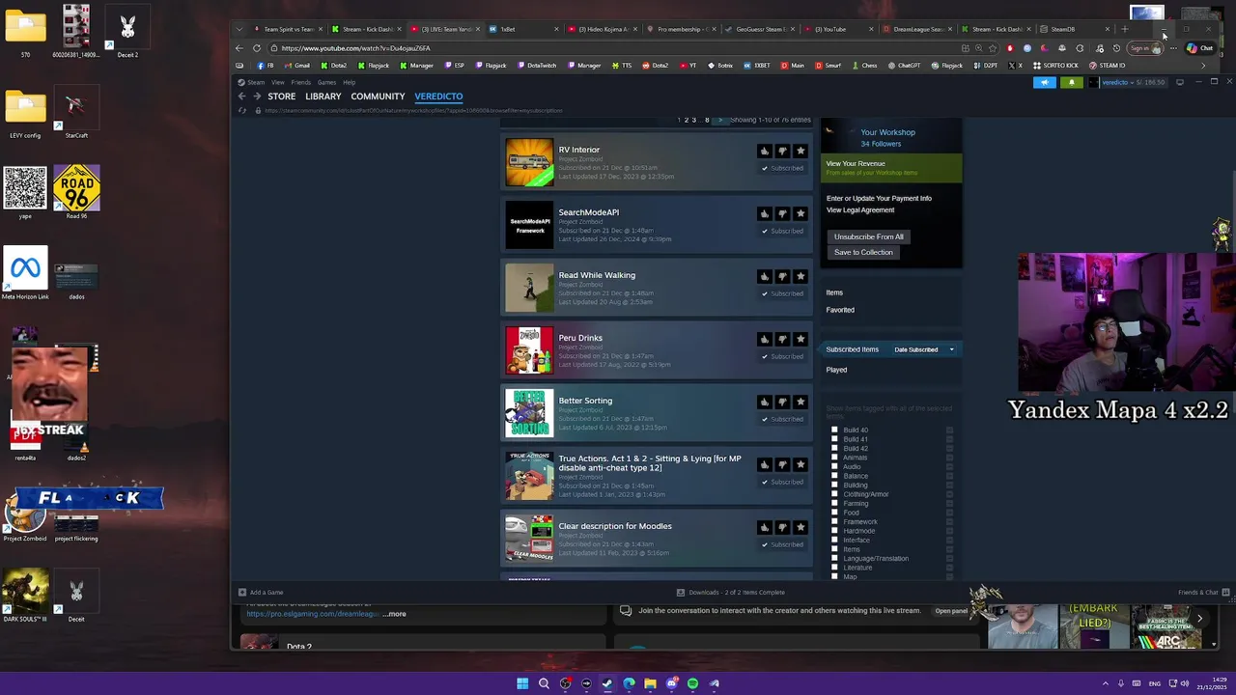Screen dimensions: 1236x695
Task: Open Steam LIBRARY tab
Action: coord(323,97)
